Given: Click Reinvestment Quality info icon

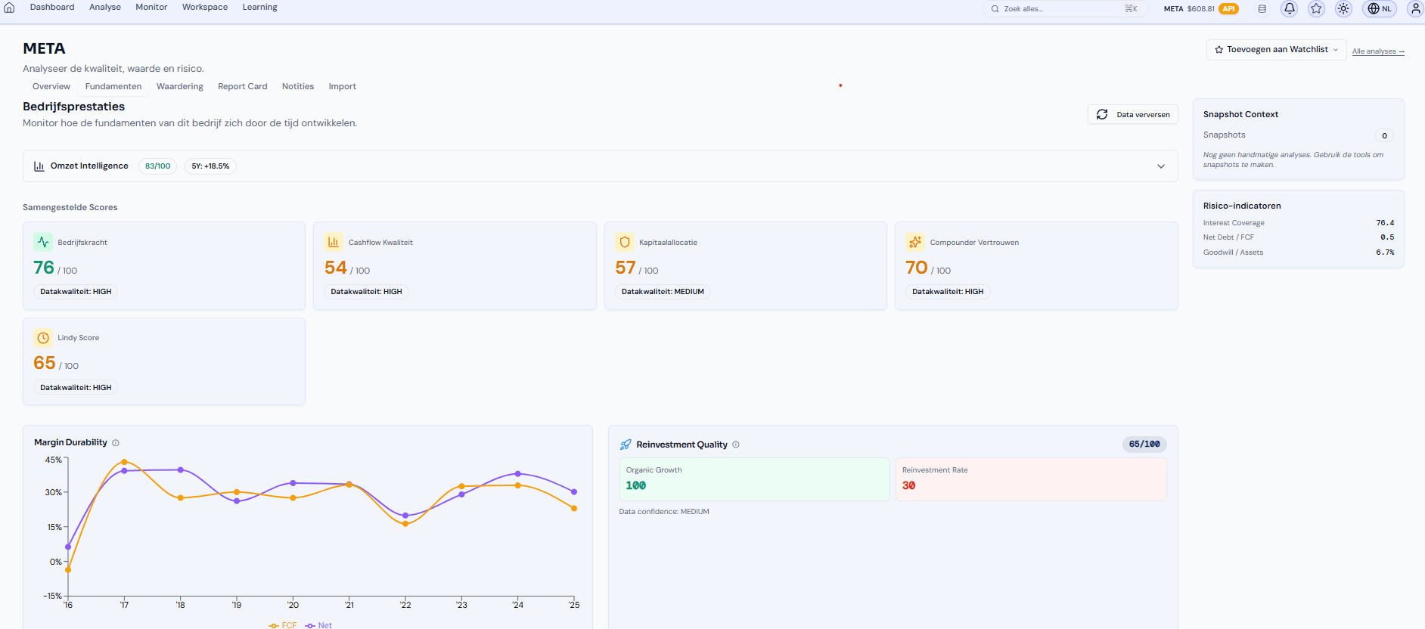Looking at the screenshot, I should 736,445.
